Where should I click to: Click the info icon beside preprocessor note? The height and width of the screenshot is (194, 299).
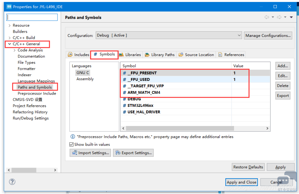tap(73, 137)
